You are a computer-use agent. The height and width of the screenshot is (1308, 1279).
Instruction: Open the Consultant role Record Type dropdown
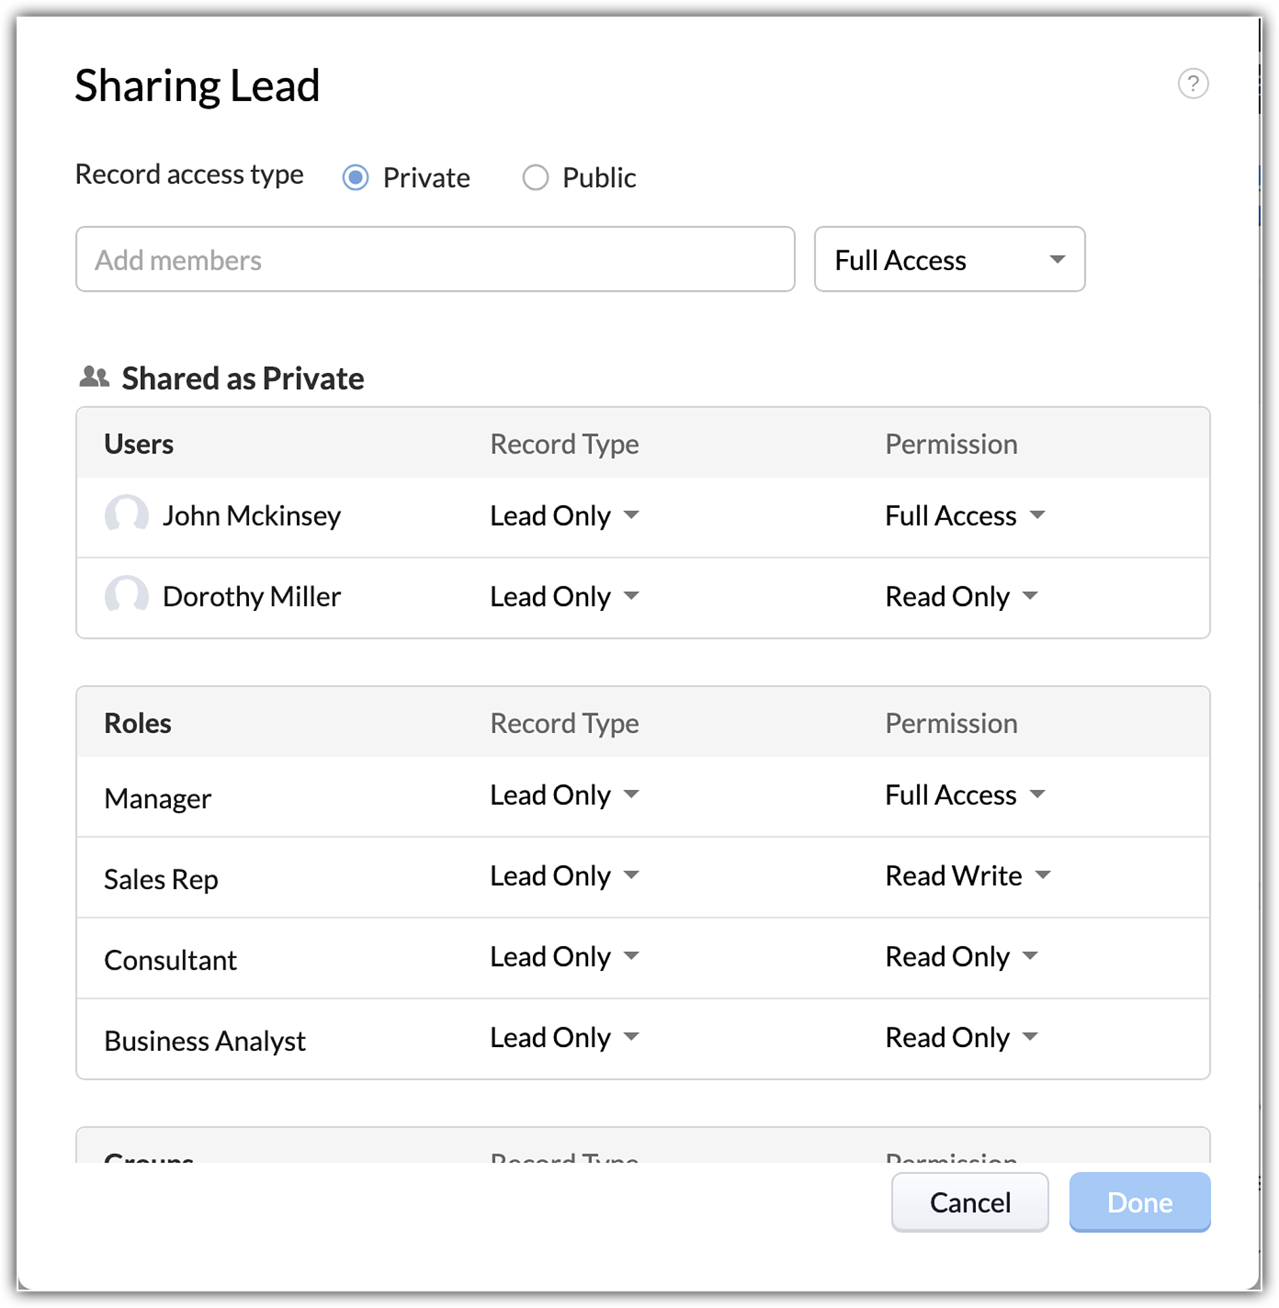click(x=564, y=956)
